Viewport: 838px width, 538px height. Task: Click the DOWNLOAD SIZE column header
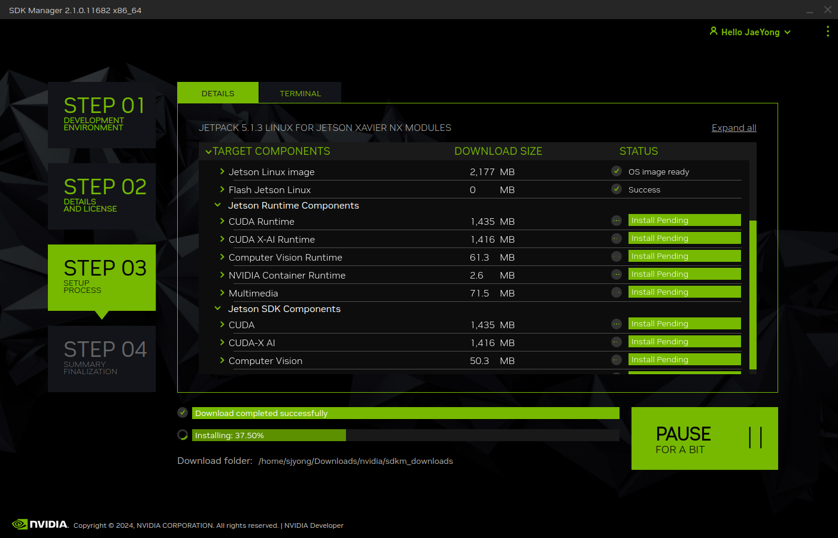tap(498, 151)
